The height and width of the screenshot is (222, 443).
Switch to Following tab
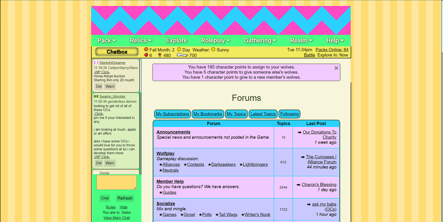click(289, 114)
